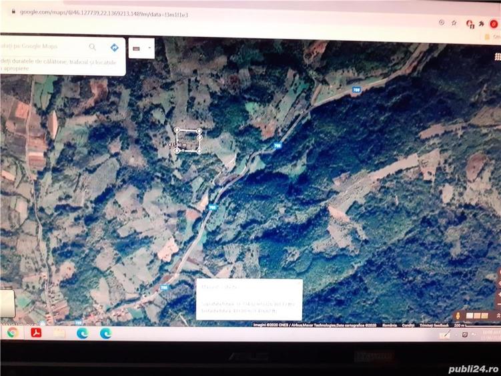Click the top-right measurement polygon node

pyautogui.click(x=199, y=130)
